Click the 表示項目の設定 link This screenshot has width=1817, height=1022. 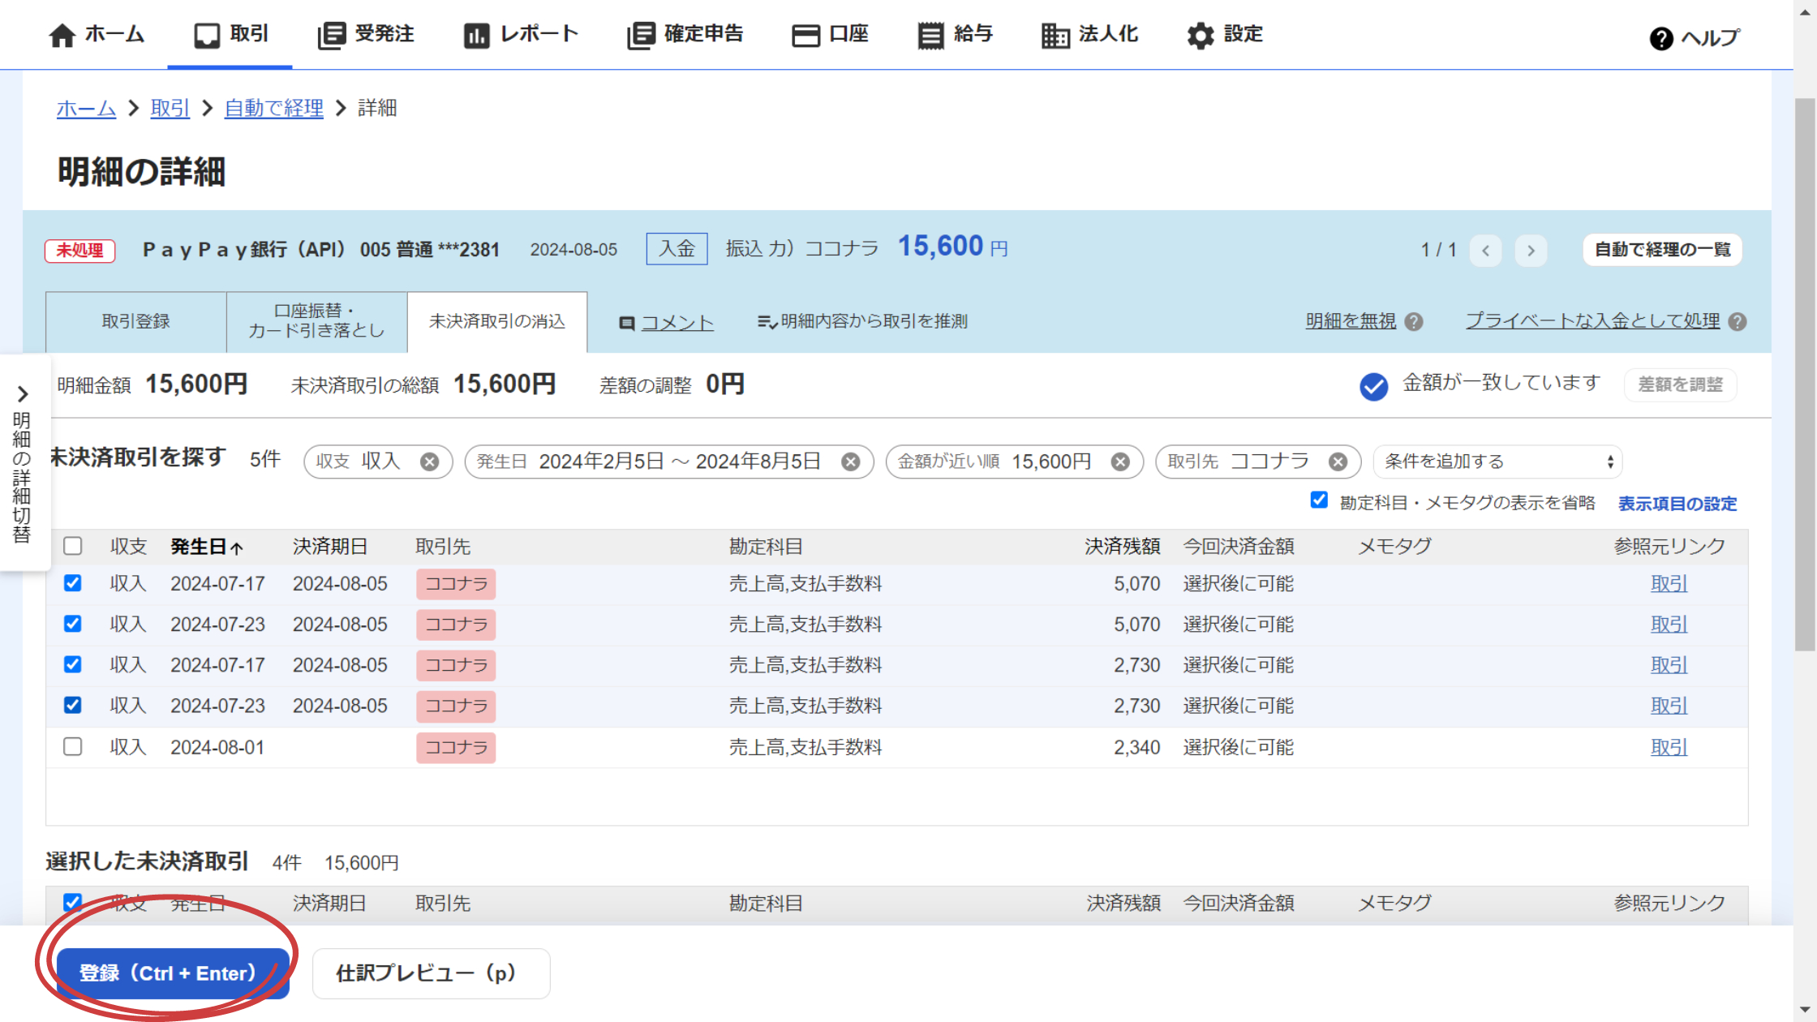[1677, 504]
